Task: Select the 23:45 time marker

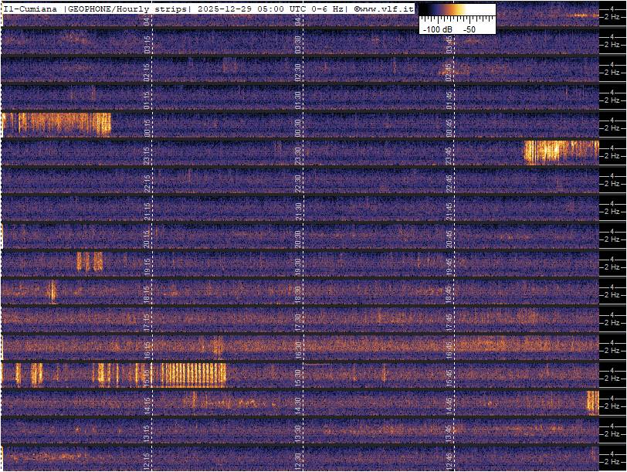Action: (x=449, y=153)
